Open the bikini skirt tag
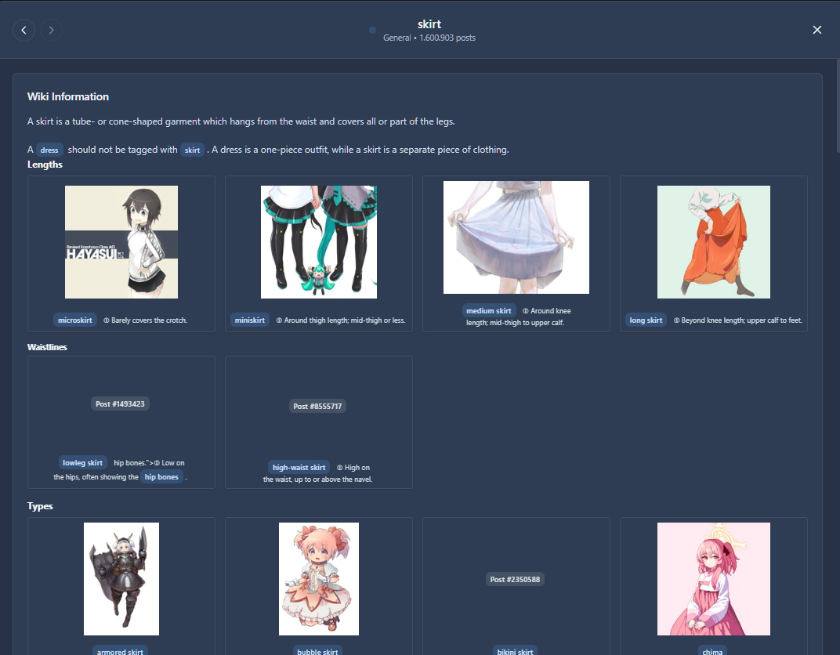 point(515,651)
